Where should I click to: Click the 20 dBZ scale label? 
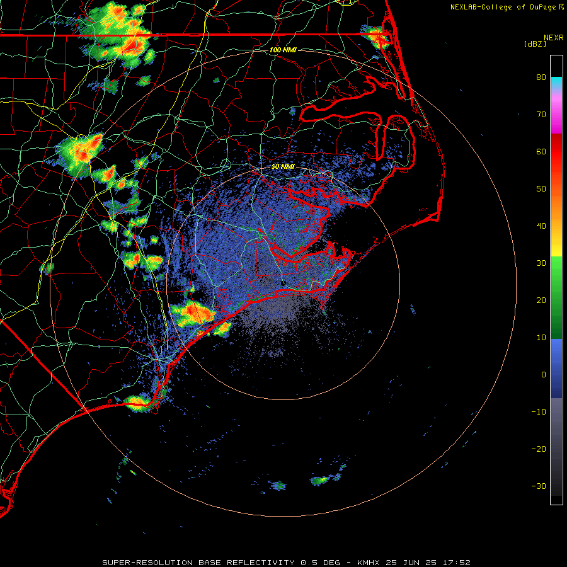tap(541, 301)
